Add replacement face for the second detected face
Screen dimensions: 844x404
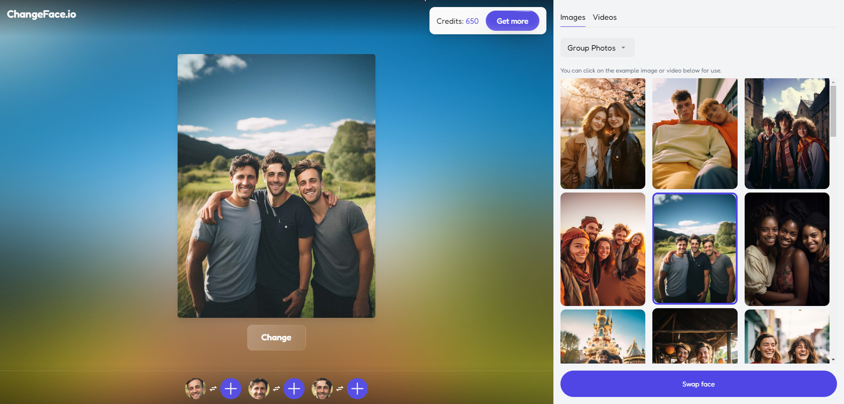294,389
